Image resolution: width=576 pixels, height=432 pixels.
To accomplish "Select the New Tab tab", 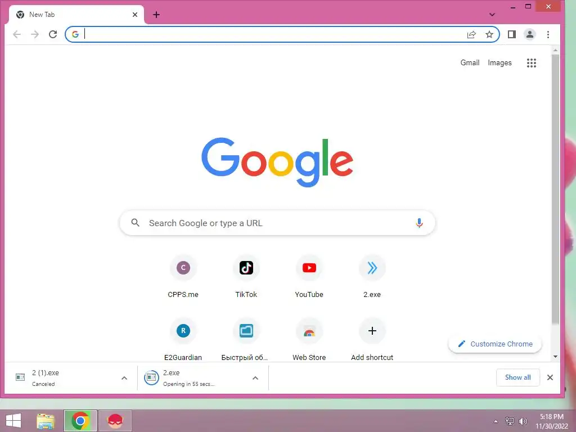I will click(x=75, y=15).
